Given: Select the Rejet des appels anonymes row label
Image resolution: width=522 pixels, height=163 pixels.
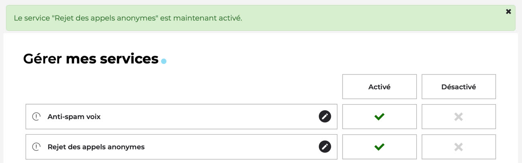Looking at the screenshot, I should (x=96, y=147).
